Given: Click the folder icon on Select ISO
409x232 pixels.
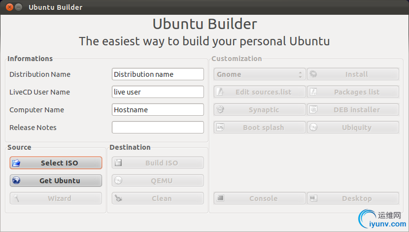Looking at the screenshot, I should coord(16,163).
